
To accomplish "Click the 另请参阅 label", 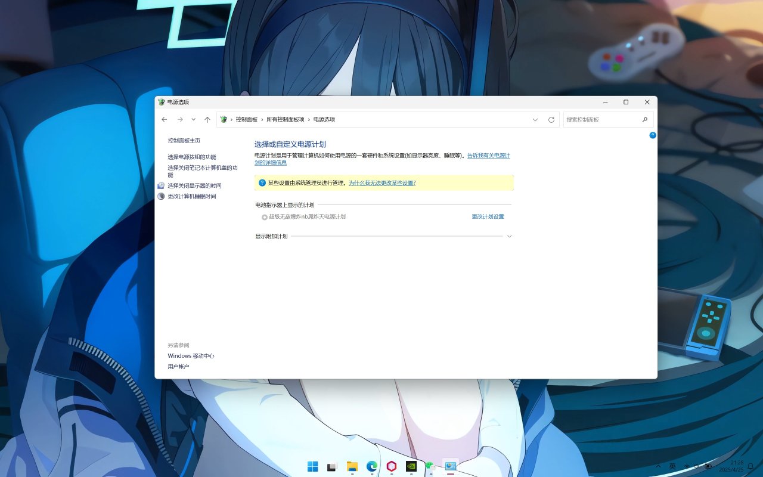I will [x=178, y=345].
